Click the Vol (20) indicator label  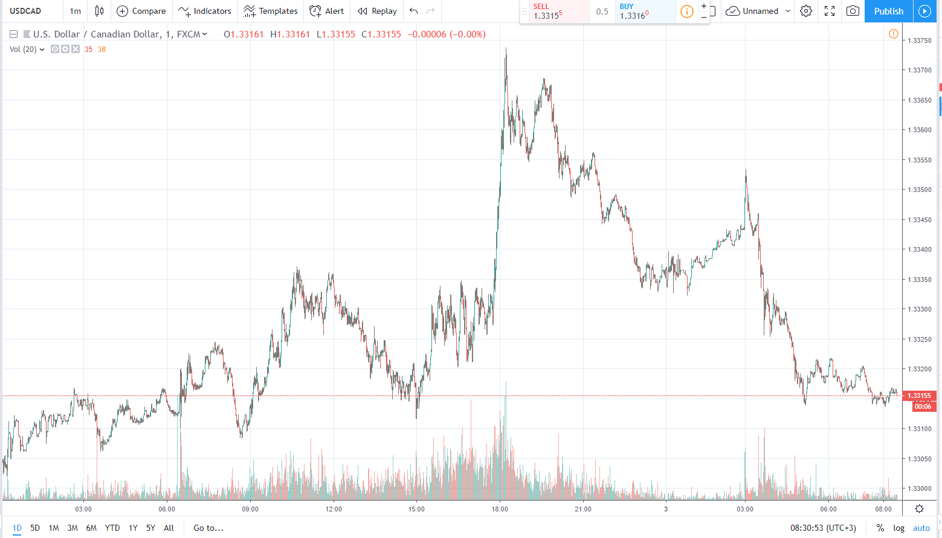pos(23,50)
